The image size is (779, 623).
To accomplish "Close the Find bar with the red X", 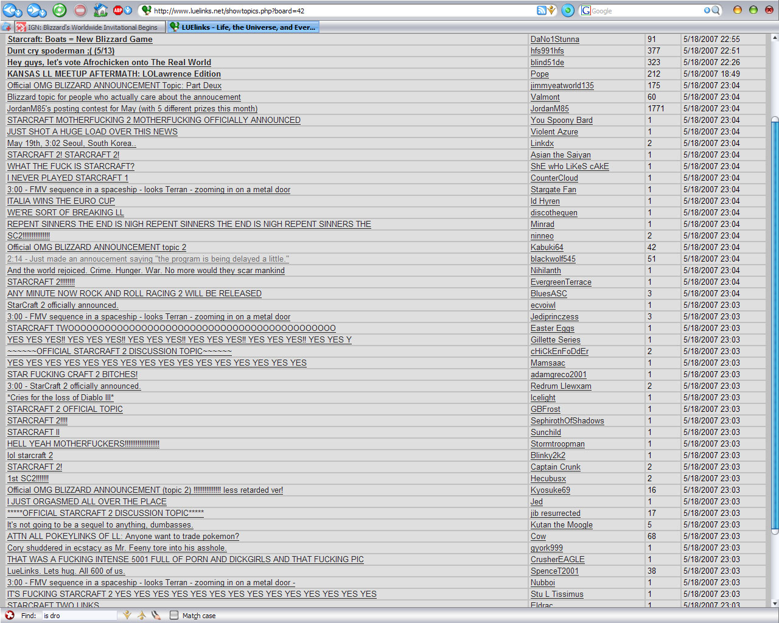I will click(x=10, y=615).
